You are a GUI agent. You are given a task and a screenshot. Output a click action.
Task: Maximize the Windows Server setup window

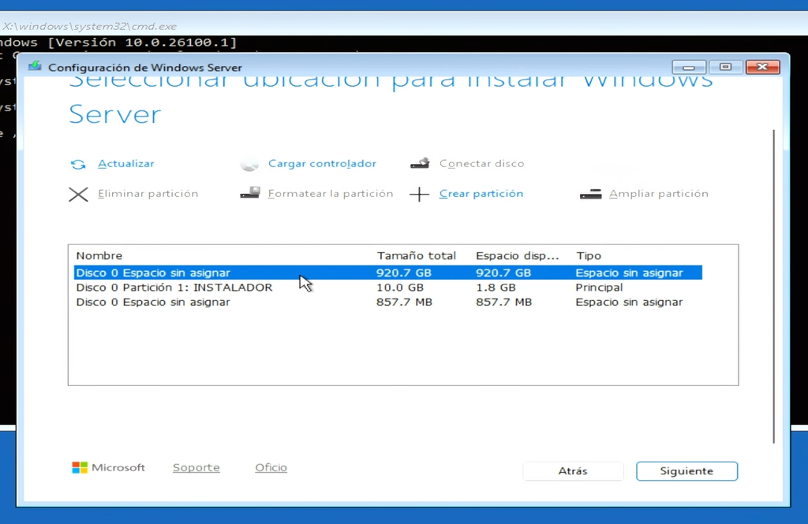pyautogui.click(x=726, y=67)
